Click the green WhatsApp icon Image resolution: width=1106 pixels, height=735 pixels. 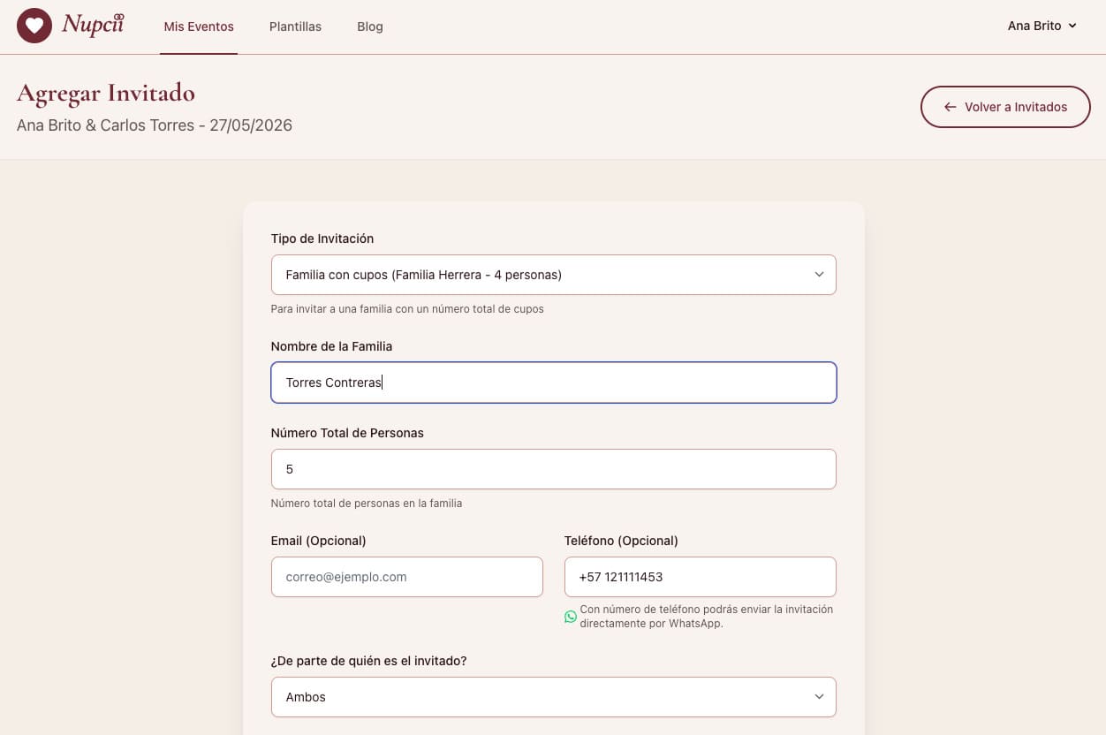click(x=571, y=617)
